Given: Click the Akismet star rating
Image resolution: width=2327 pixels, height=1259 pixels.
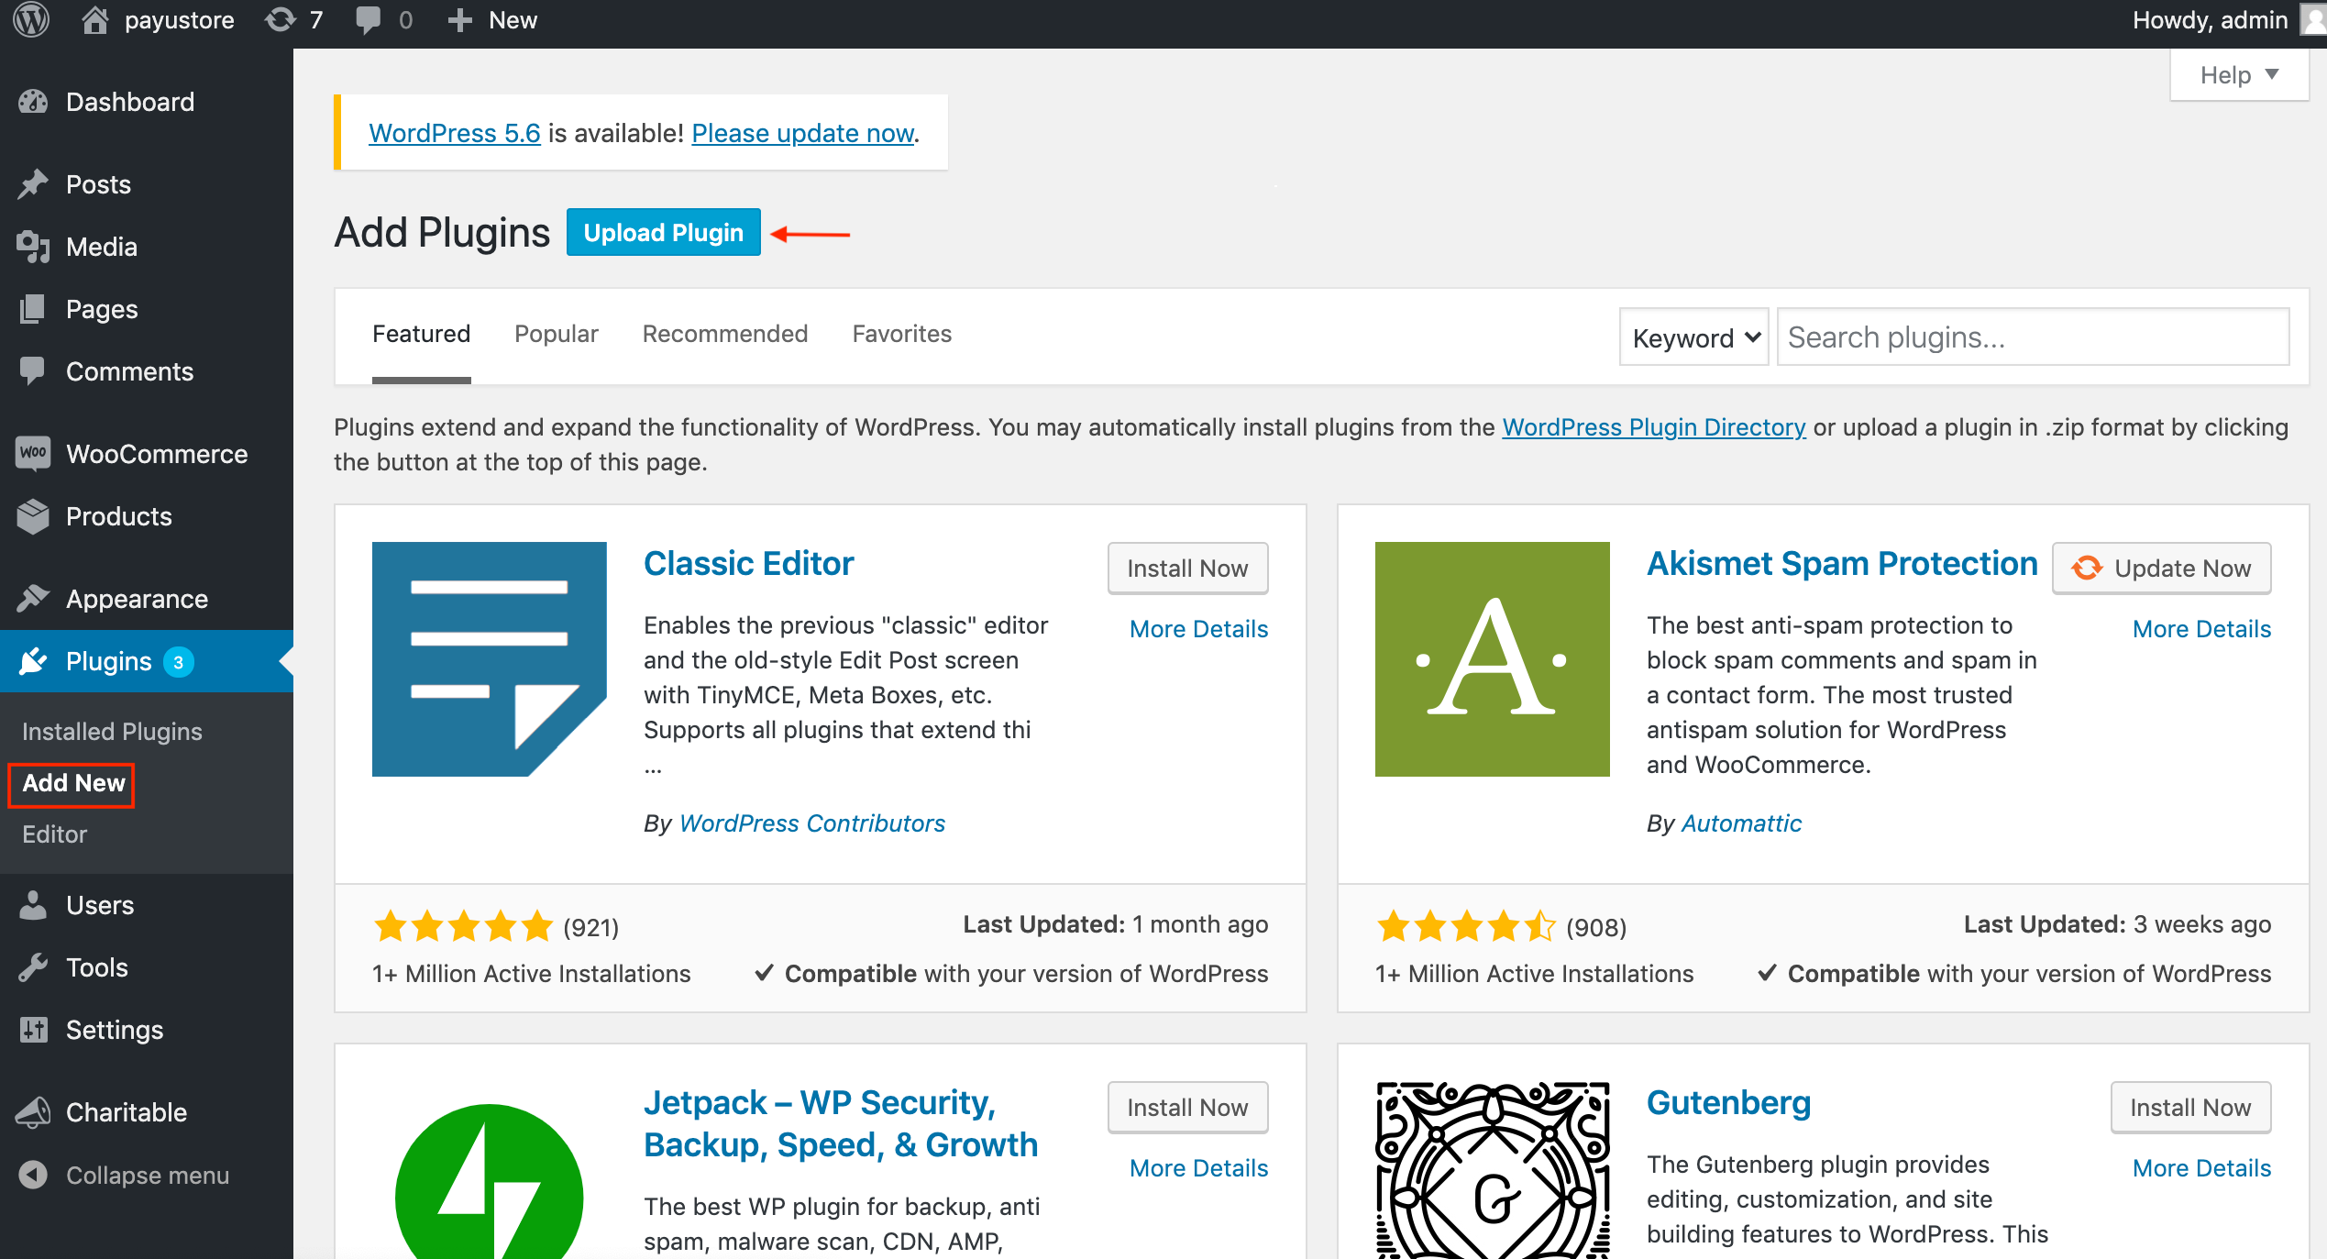Looking at the screenshot, I should tap(1466, 926).
